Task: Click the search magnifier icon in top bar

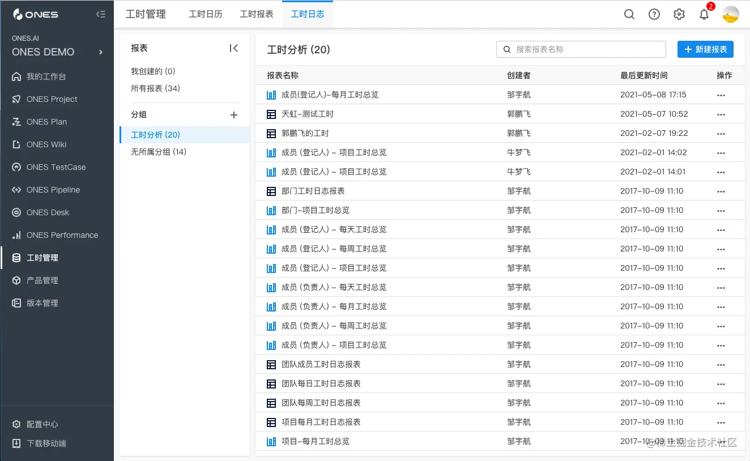Action: tap(629, 15)
